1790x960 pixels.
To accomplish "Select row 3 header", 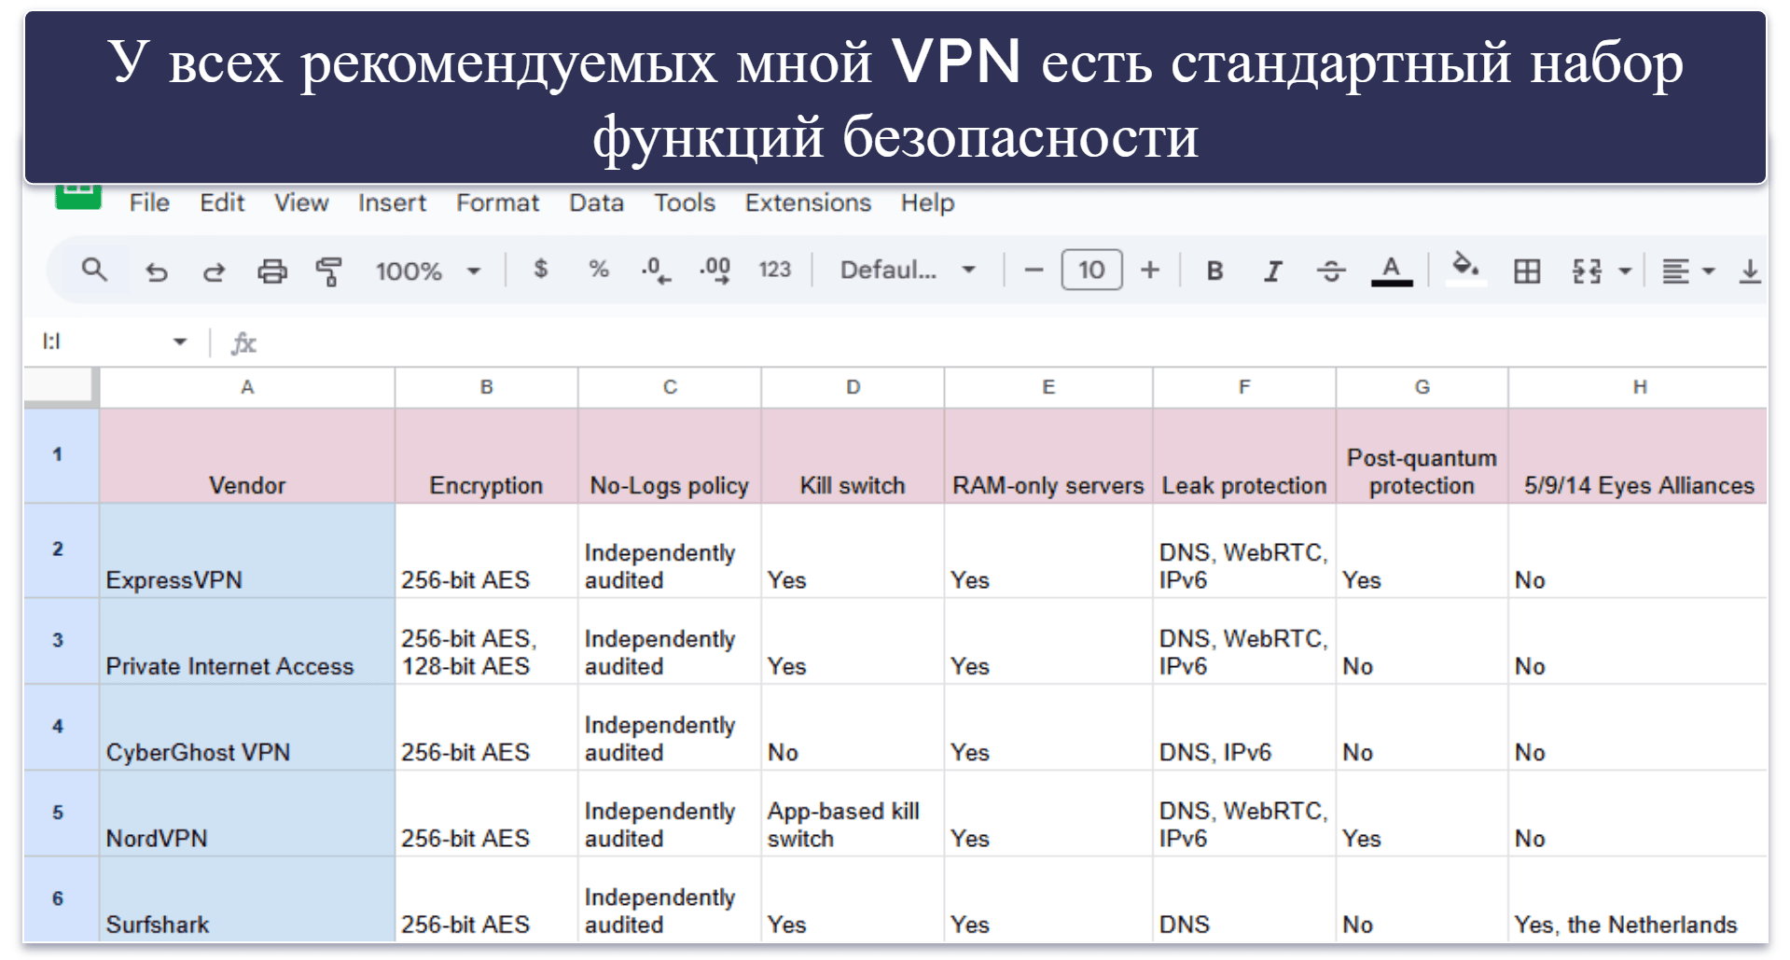I will click(x=61, y=641).
